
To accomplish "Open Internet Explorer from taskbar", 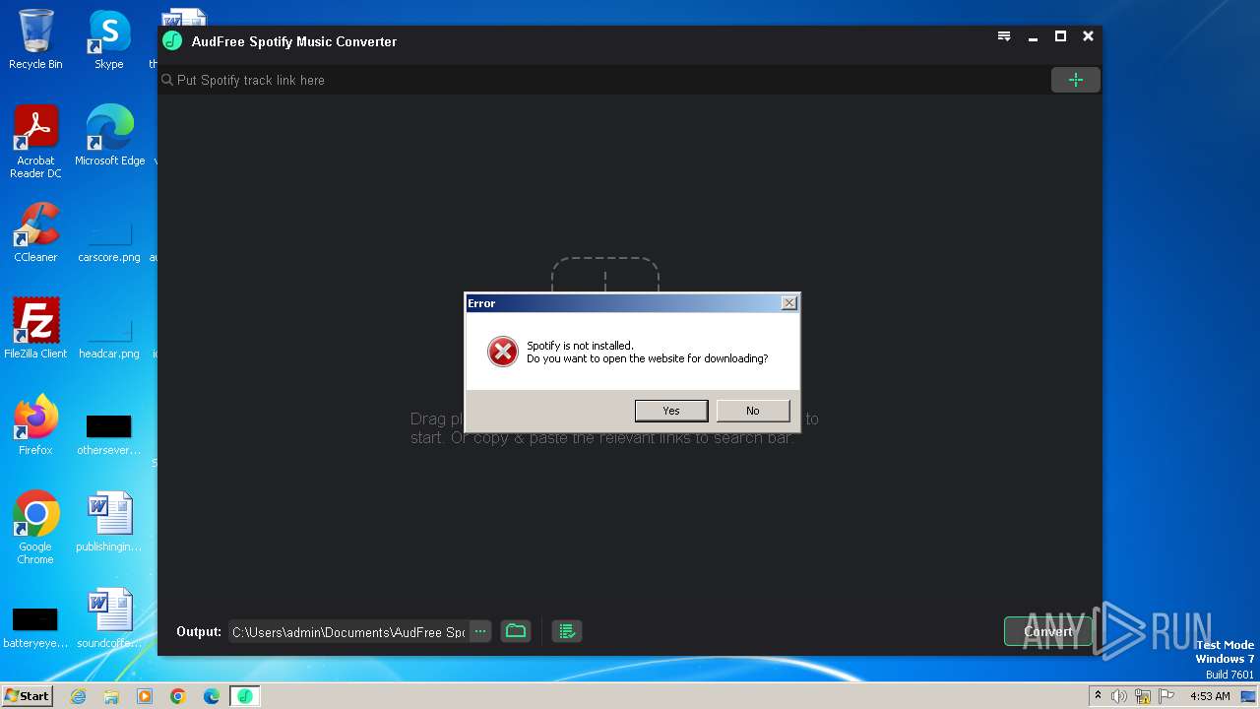I will [78, 696].
